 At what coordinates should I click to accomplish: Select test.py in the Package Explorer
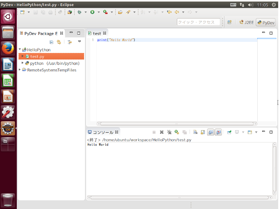coord(37,57)
